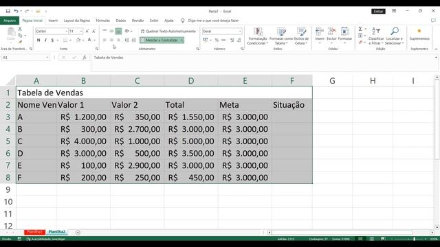Open the Mesclar e Centralizar dropdown arrow
The width and height of the screenshot is (440, 247).
(181, 40)
